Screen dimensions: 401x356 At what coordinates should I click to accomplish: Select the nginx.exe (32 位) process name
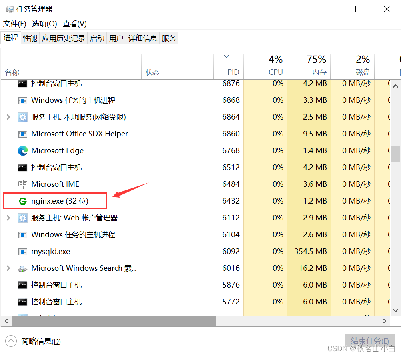point(60,201)
